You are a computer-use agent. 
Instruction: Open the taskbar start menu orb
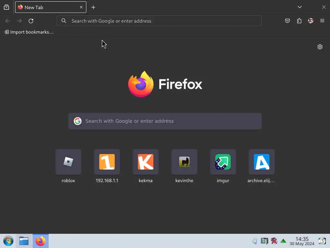(8, 241)
